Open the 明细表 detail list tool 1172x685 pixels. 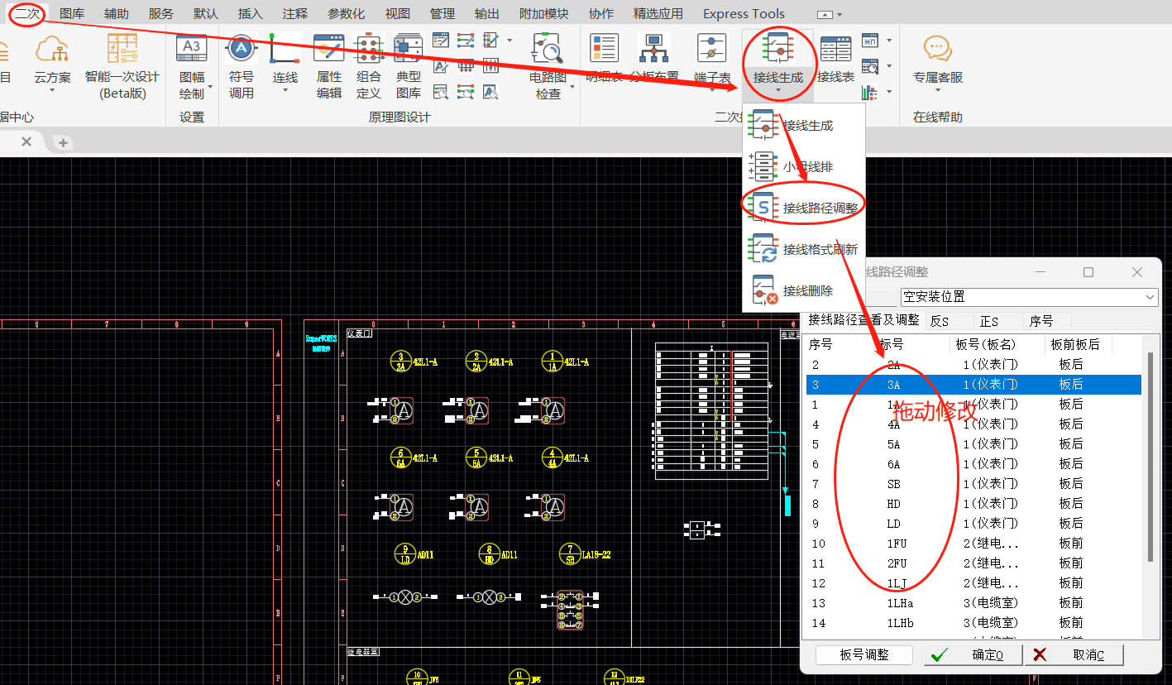click(605, 58)
